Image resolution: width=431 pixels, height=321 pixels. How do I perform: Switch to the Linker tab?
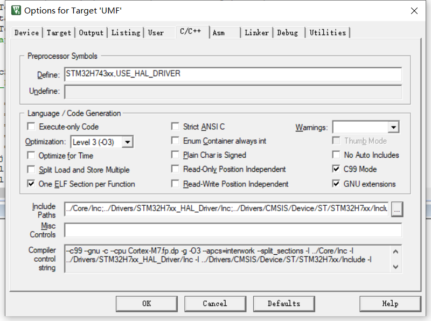[256, 32]
